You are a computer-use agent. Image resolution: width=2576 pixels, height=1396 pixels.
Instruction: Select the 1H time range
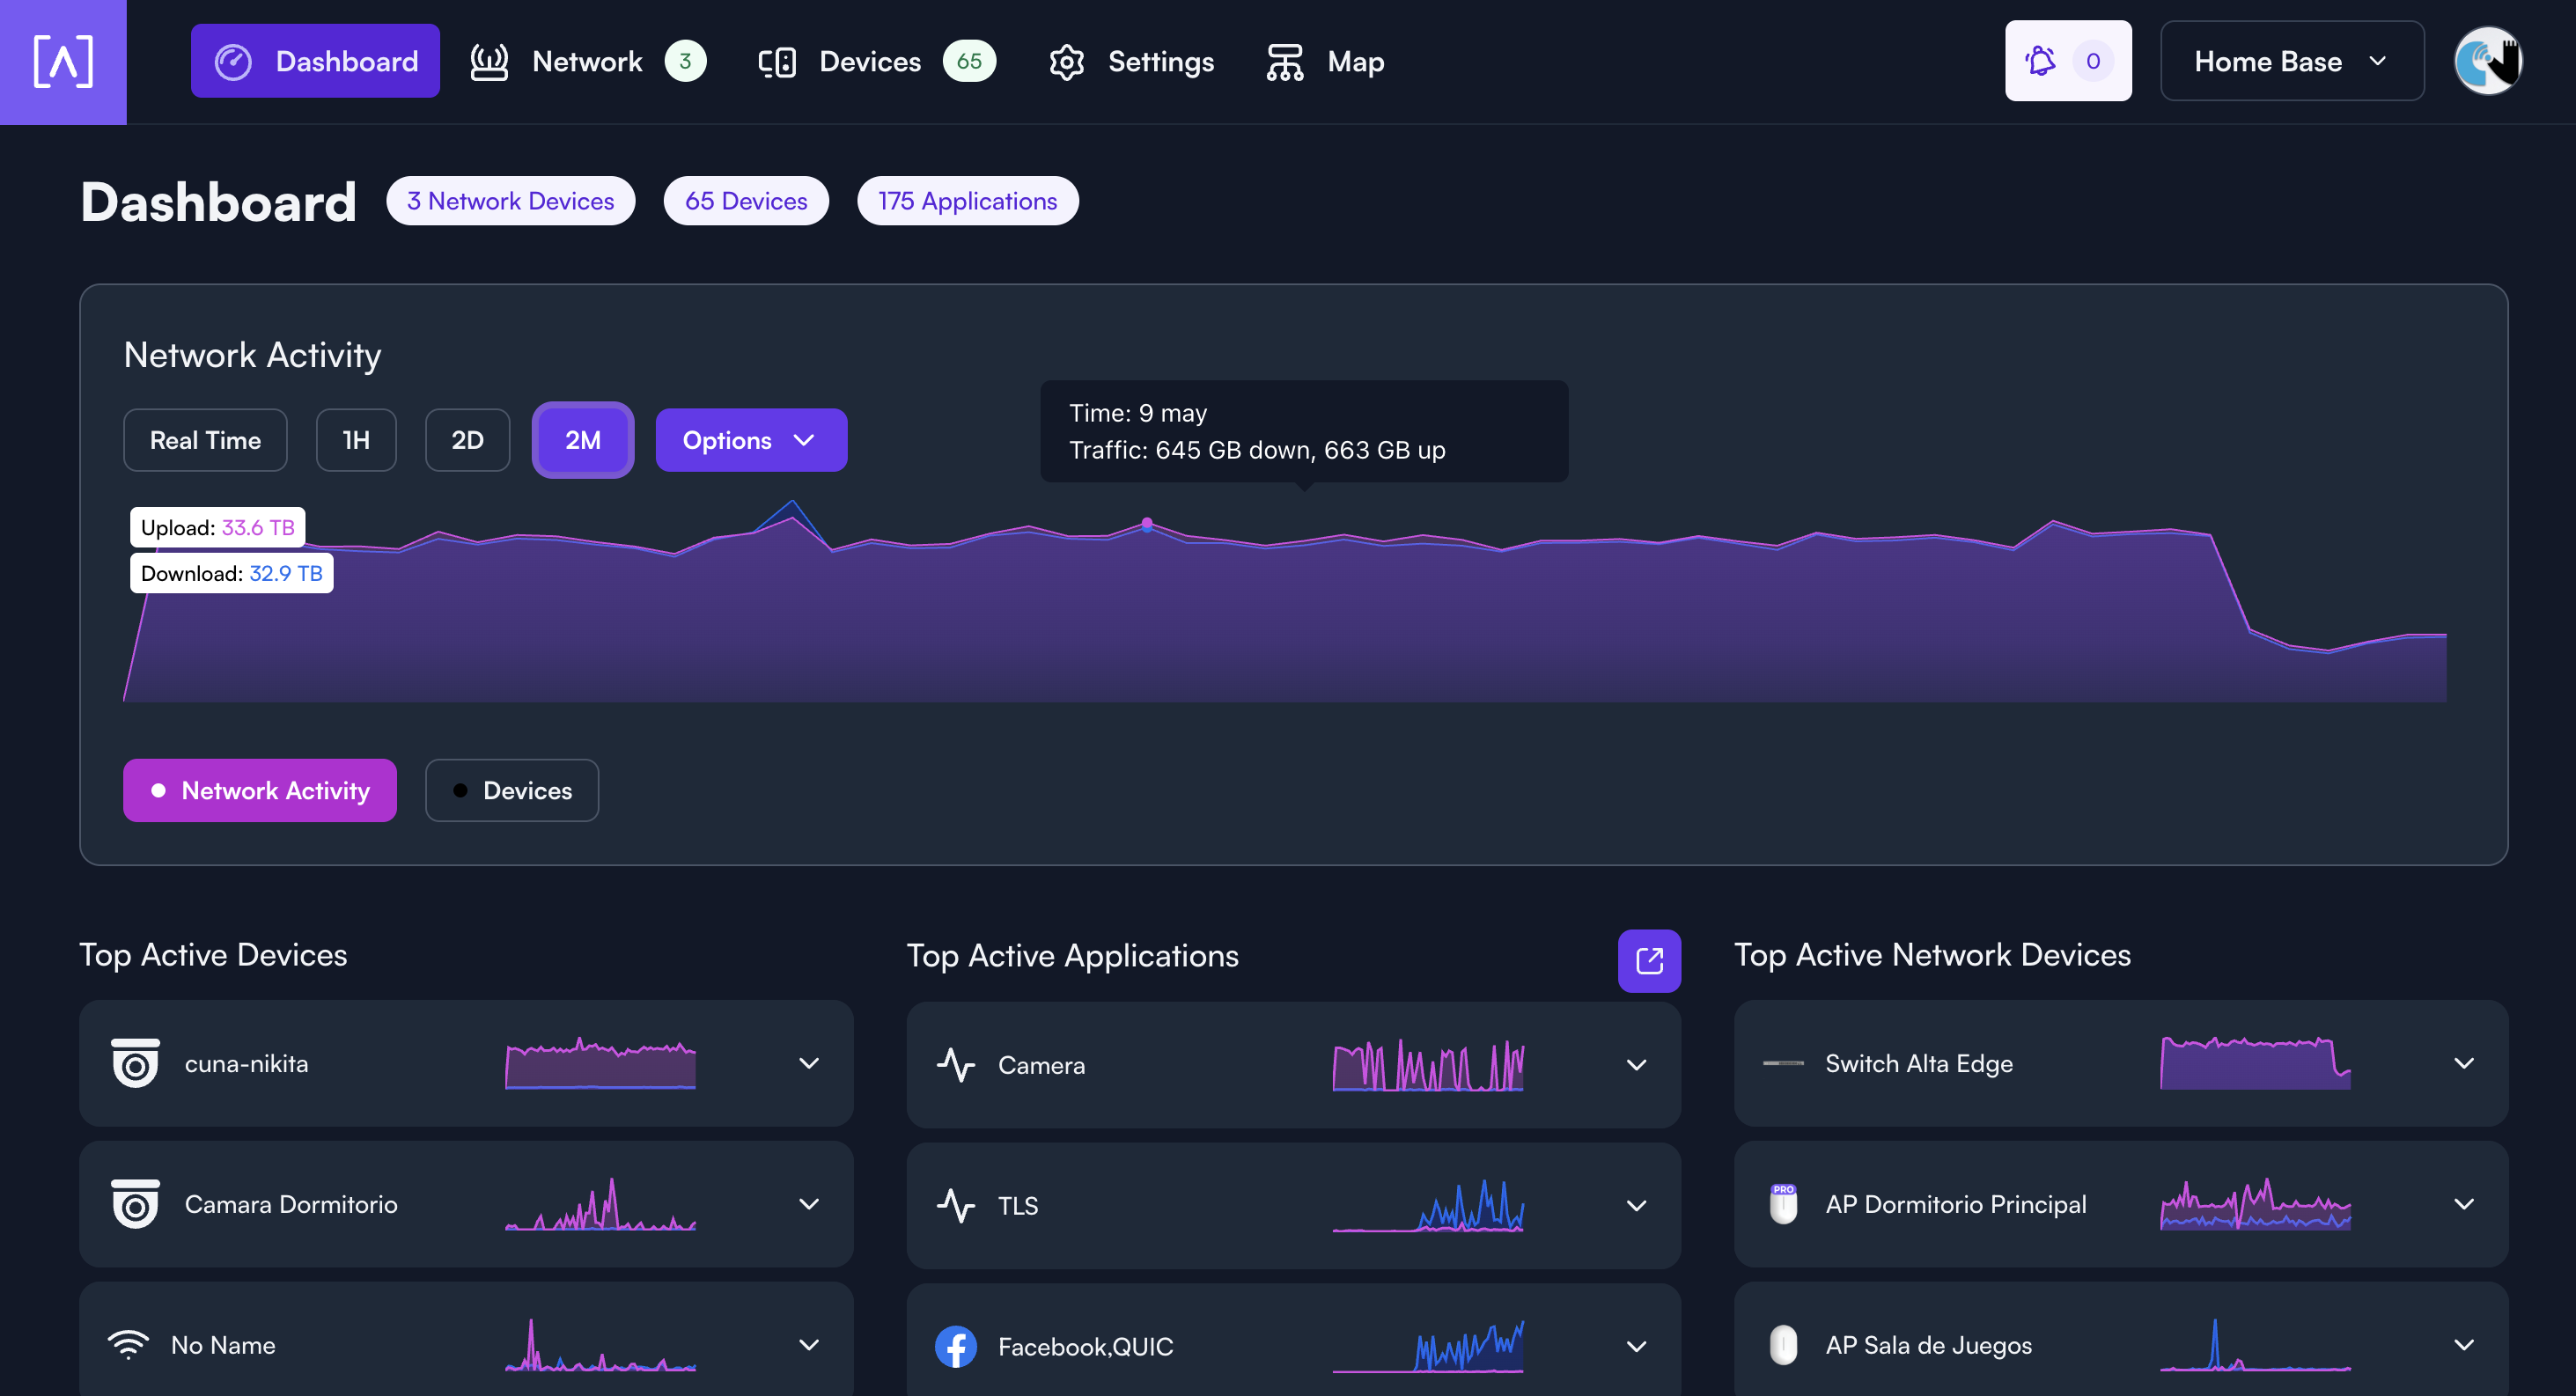coord(356,440)
